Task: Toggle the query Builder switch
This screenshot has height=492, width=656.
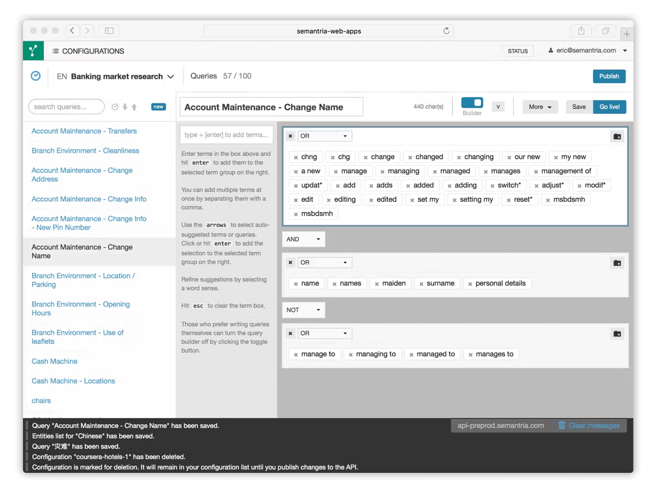Action: coord(472,103)
